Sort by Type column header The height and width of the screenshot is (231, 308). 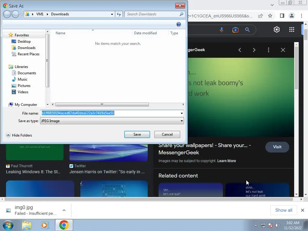[x=174, y=33]
